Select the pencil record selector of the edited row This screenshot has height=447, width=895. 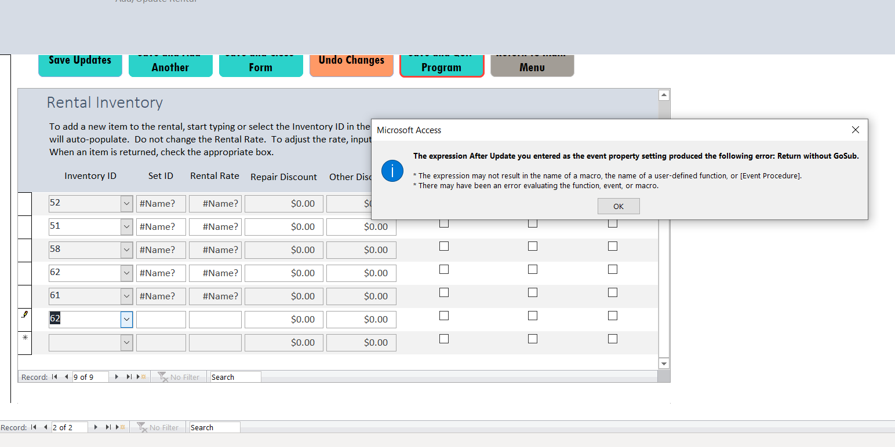(25, 320)
